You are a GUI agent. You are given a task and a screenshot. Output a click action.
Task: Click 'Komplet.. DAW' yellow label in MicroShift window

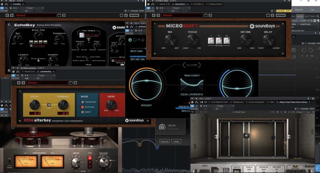(284, 11)
